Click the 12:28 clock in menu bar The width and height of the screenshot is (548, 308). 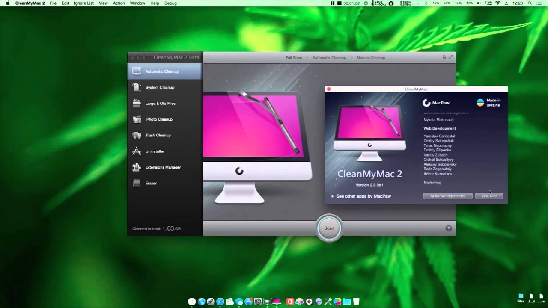coord(518,3)
